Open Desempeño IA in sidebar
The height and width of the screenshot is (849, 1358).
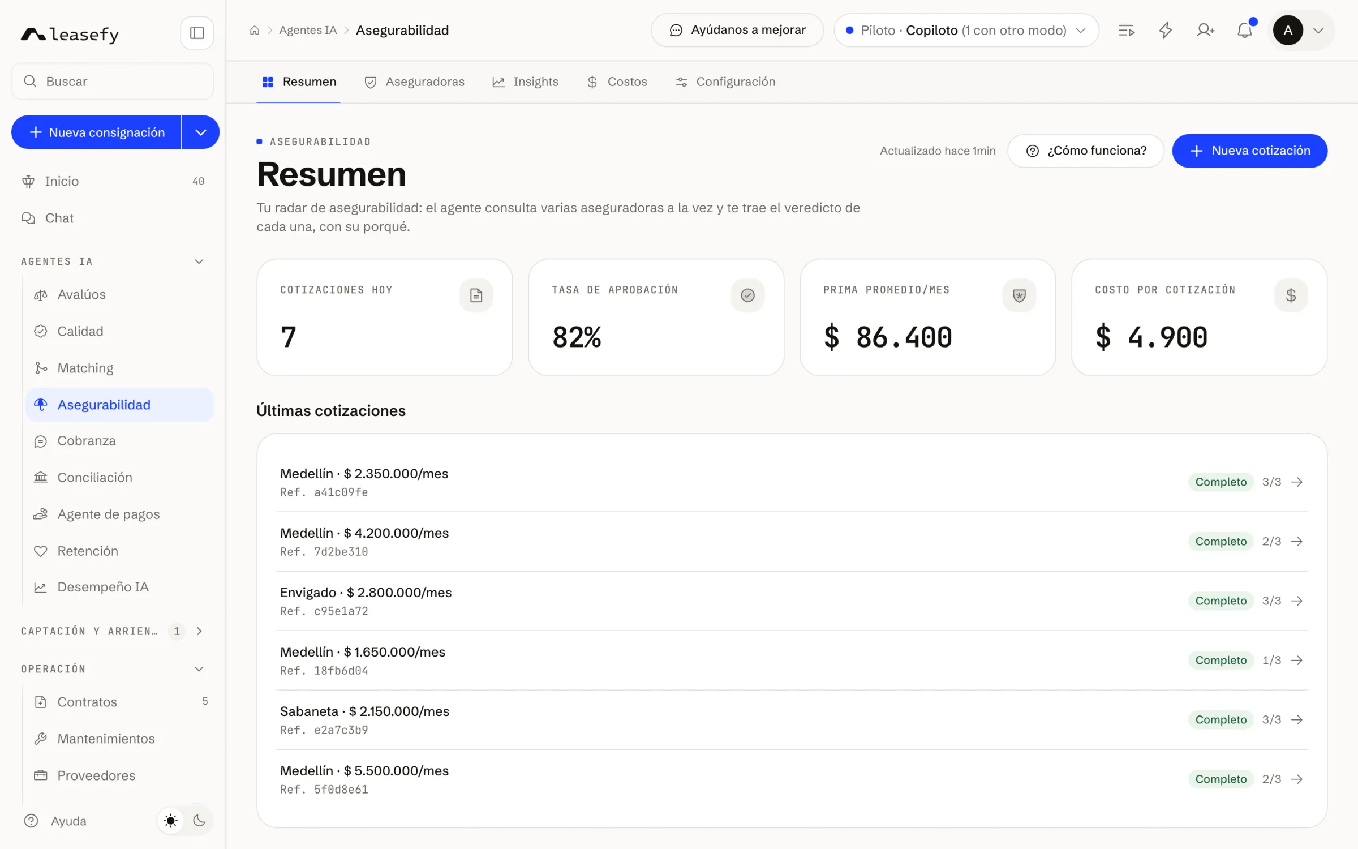tap(119, 588)
